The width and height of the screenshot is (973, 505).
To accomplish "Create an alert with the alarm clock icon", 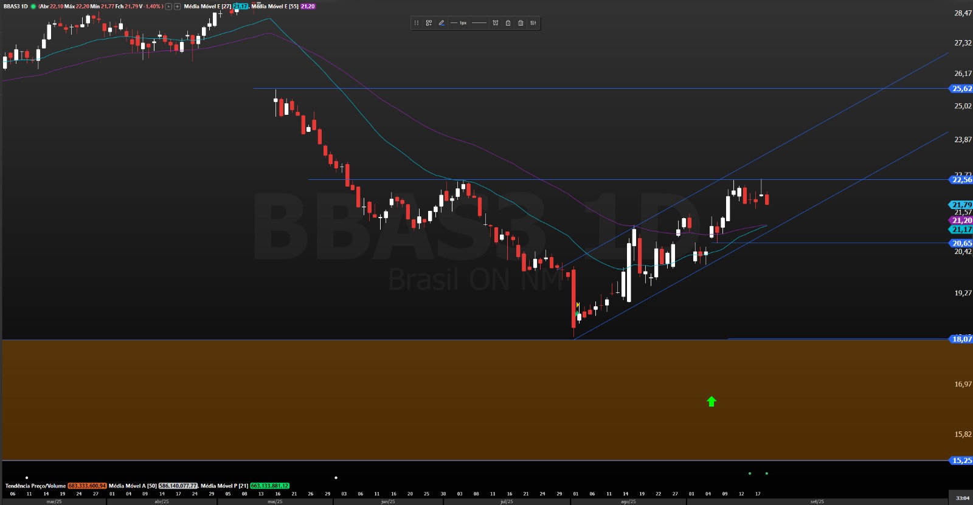I will (496, 23).
